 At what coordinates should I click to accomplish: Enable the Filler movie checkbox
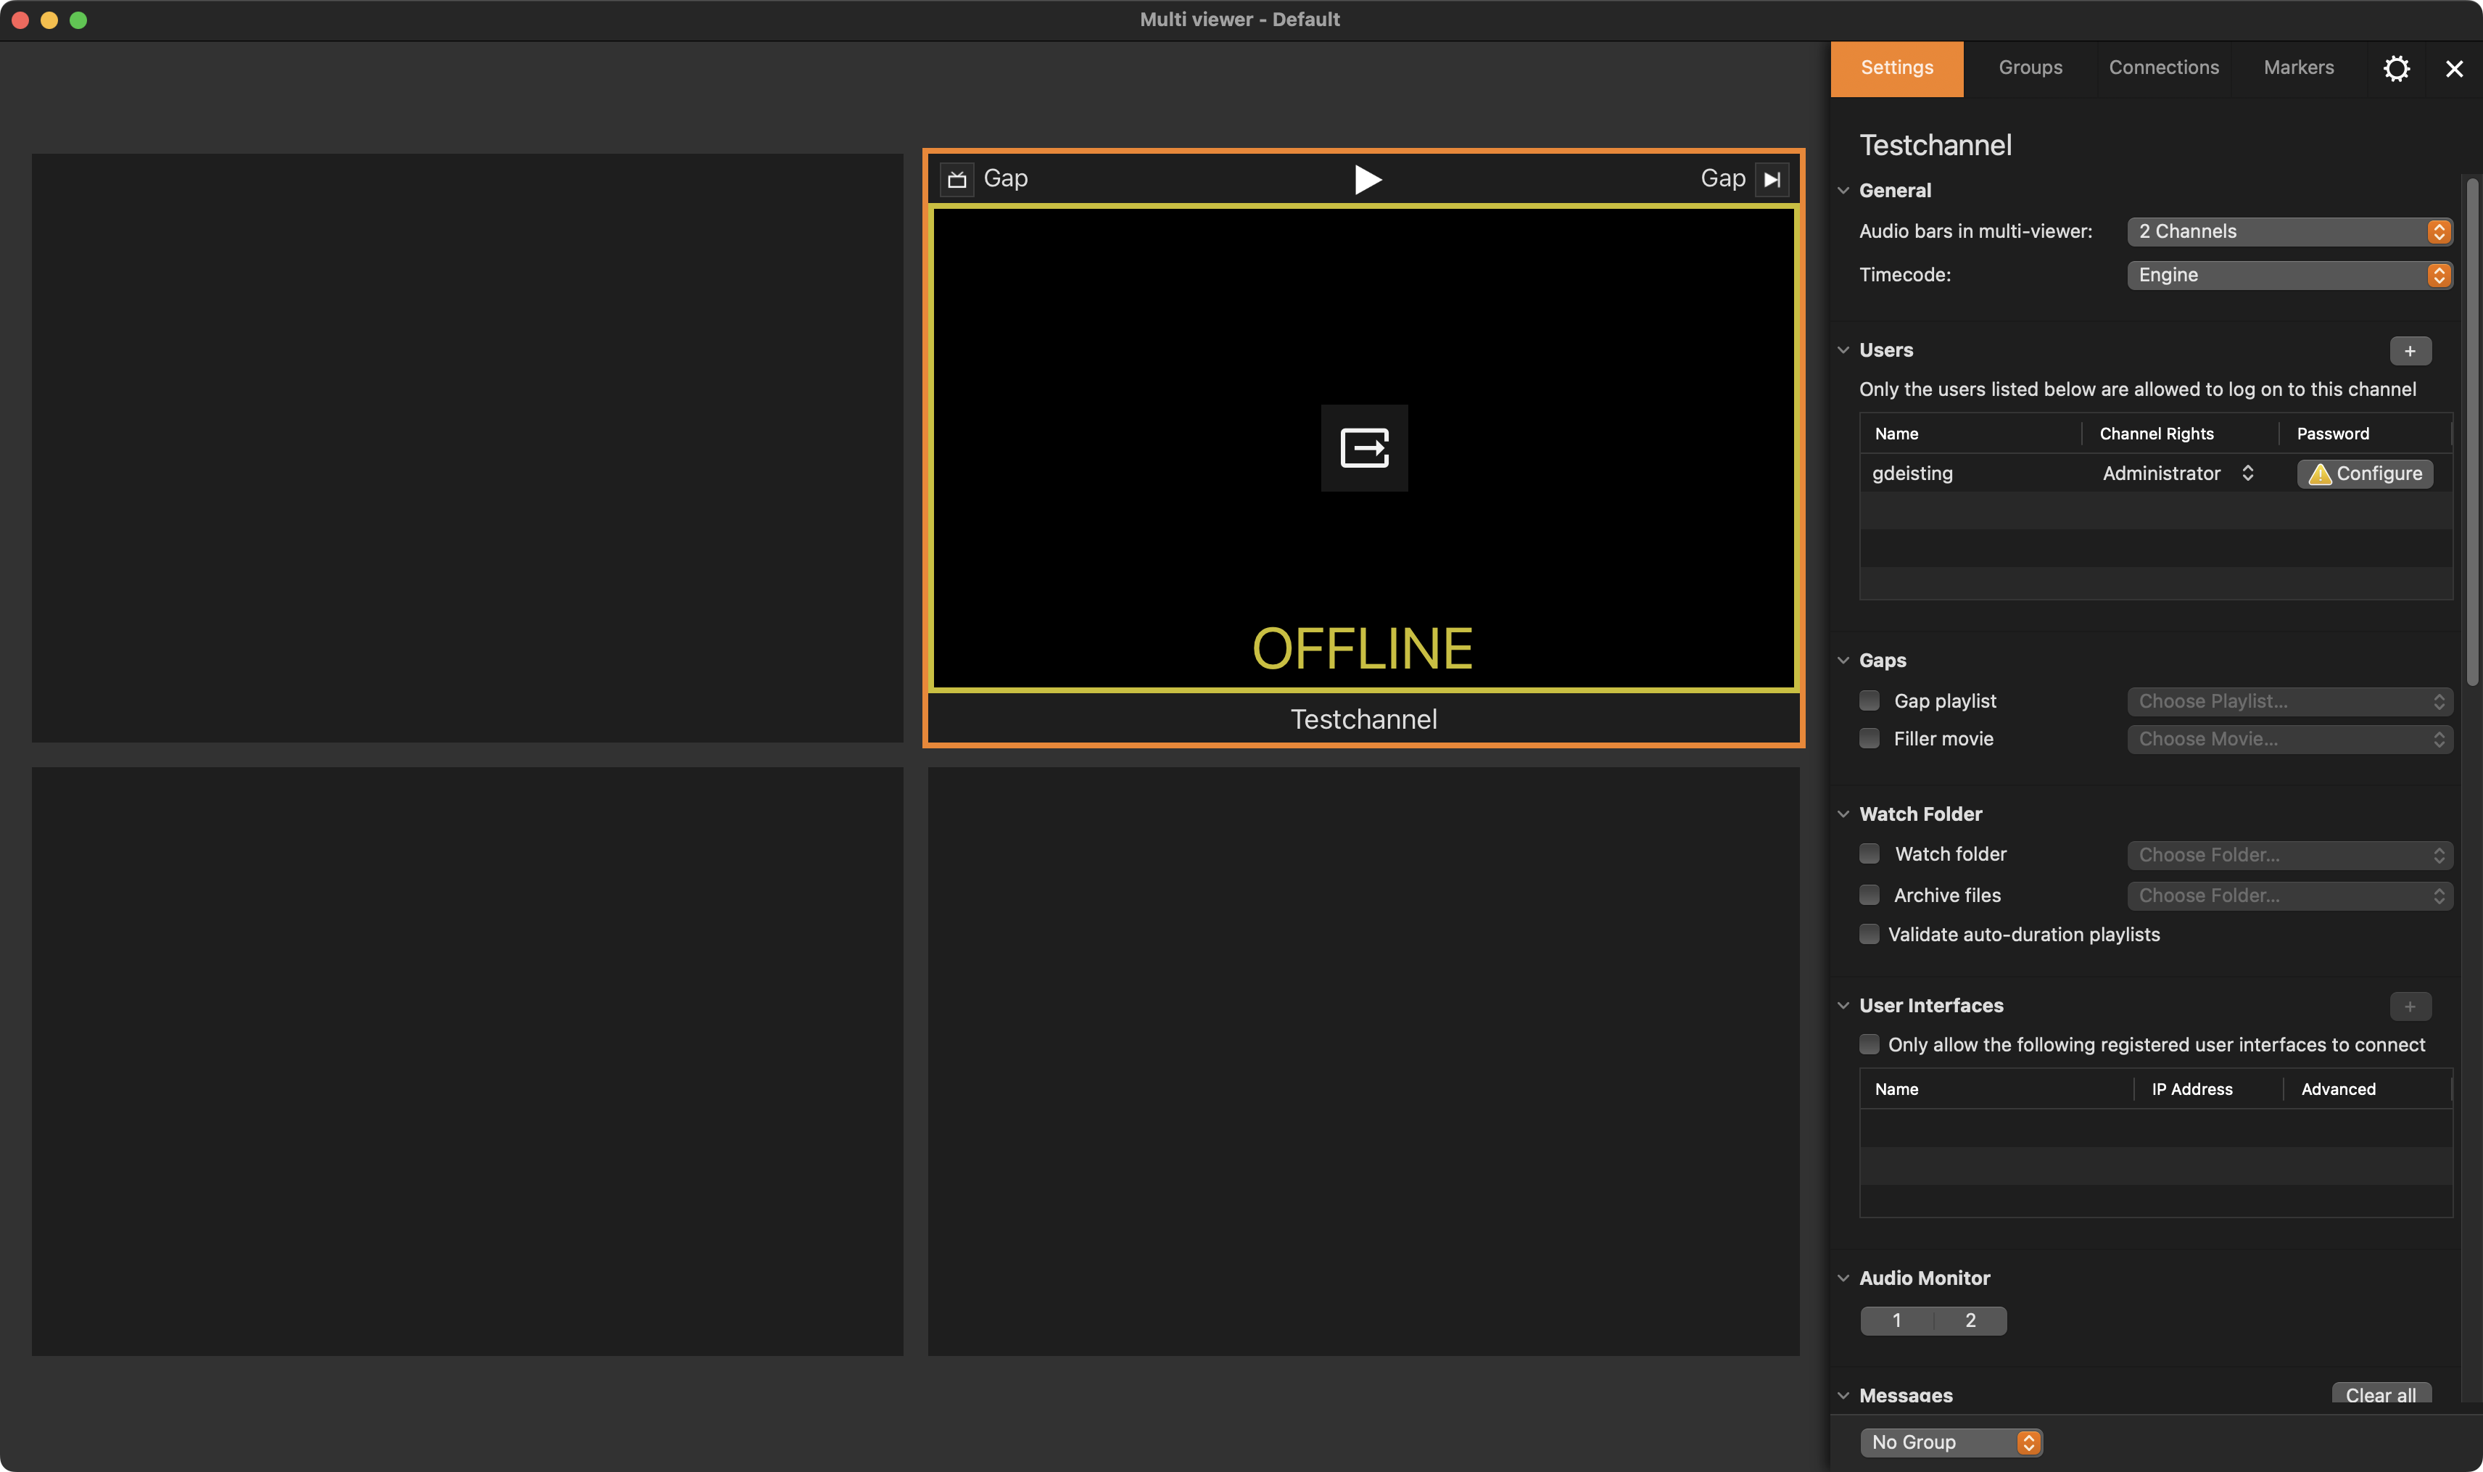click(x=1869, y=739)
